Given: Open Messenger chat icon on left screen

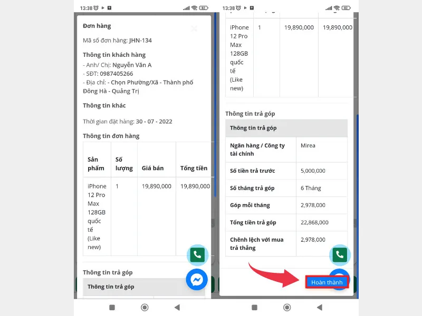Looking at the screenshot, I should click(197, 280).
